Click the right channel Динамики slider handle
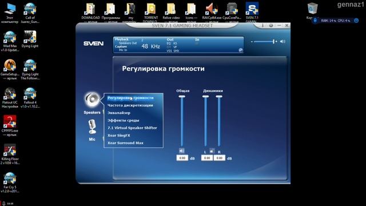The image size is (366, 206). click(x=219, y=97)
